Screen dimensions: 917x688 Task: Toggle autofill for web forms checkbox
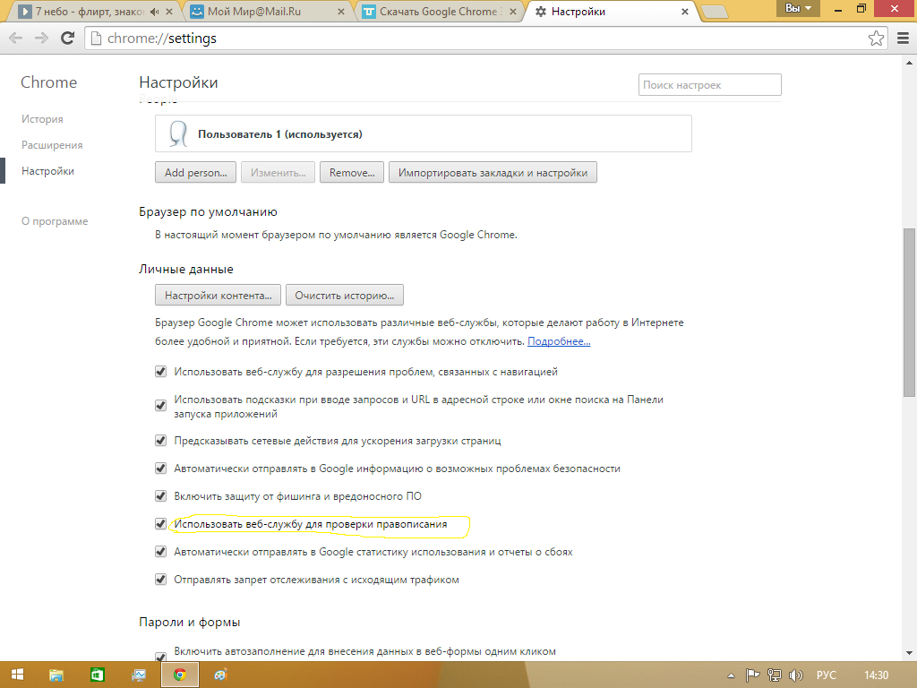pyautogui.click(x=161, y=657)
